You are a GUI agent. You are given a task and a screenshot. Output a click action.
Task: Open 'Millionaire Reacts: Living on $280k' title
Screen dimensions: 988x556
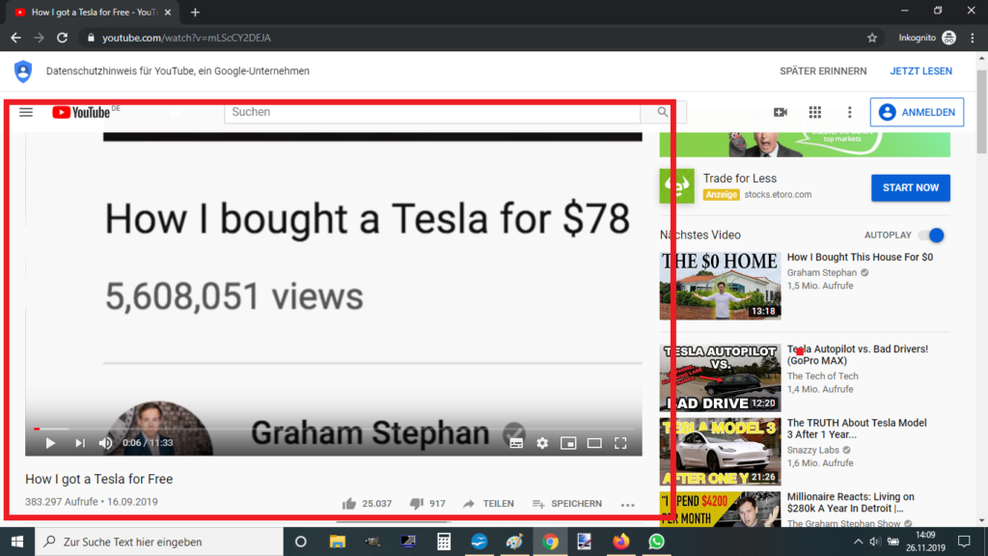(x=851, y=502)
